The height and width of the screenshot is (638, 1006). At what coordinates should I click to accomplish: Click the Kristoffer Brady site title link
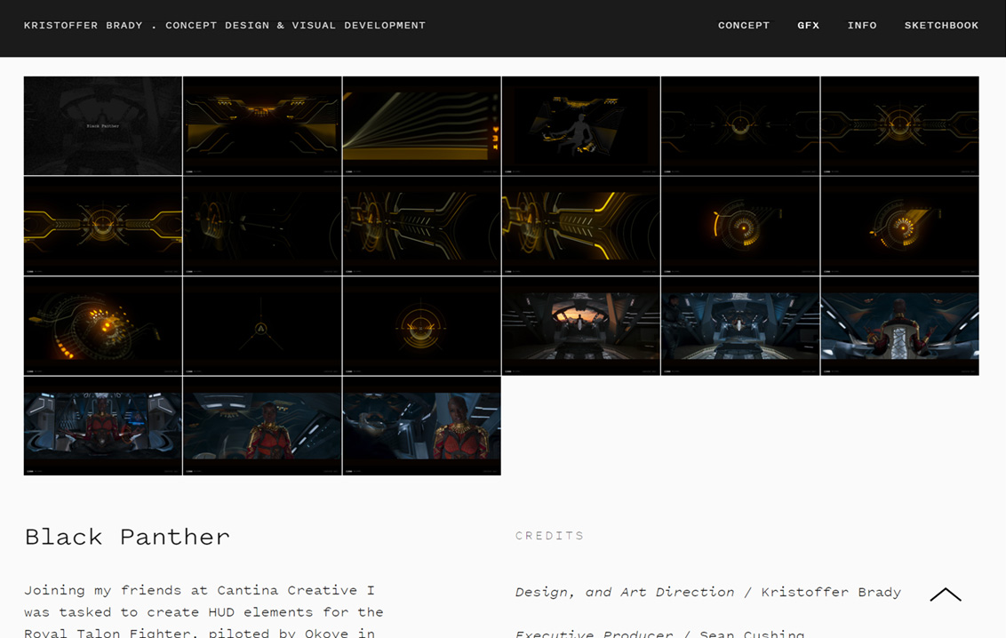[x=225, y=26]
